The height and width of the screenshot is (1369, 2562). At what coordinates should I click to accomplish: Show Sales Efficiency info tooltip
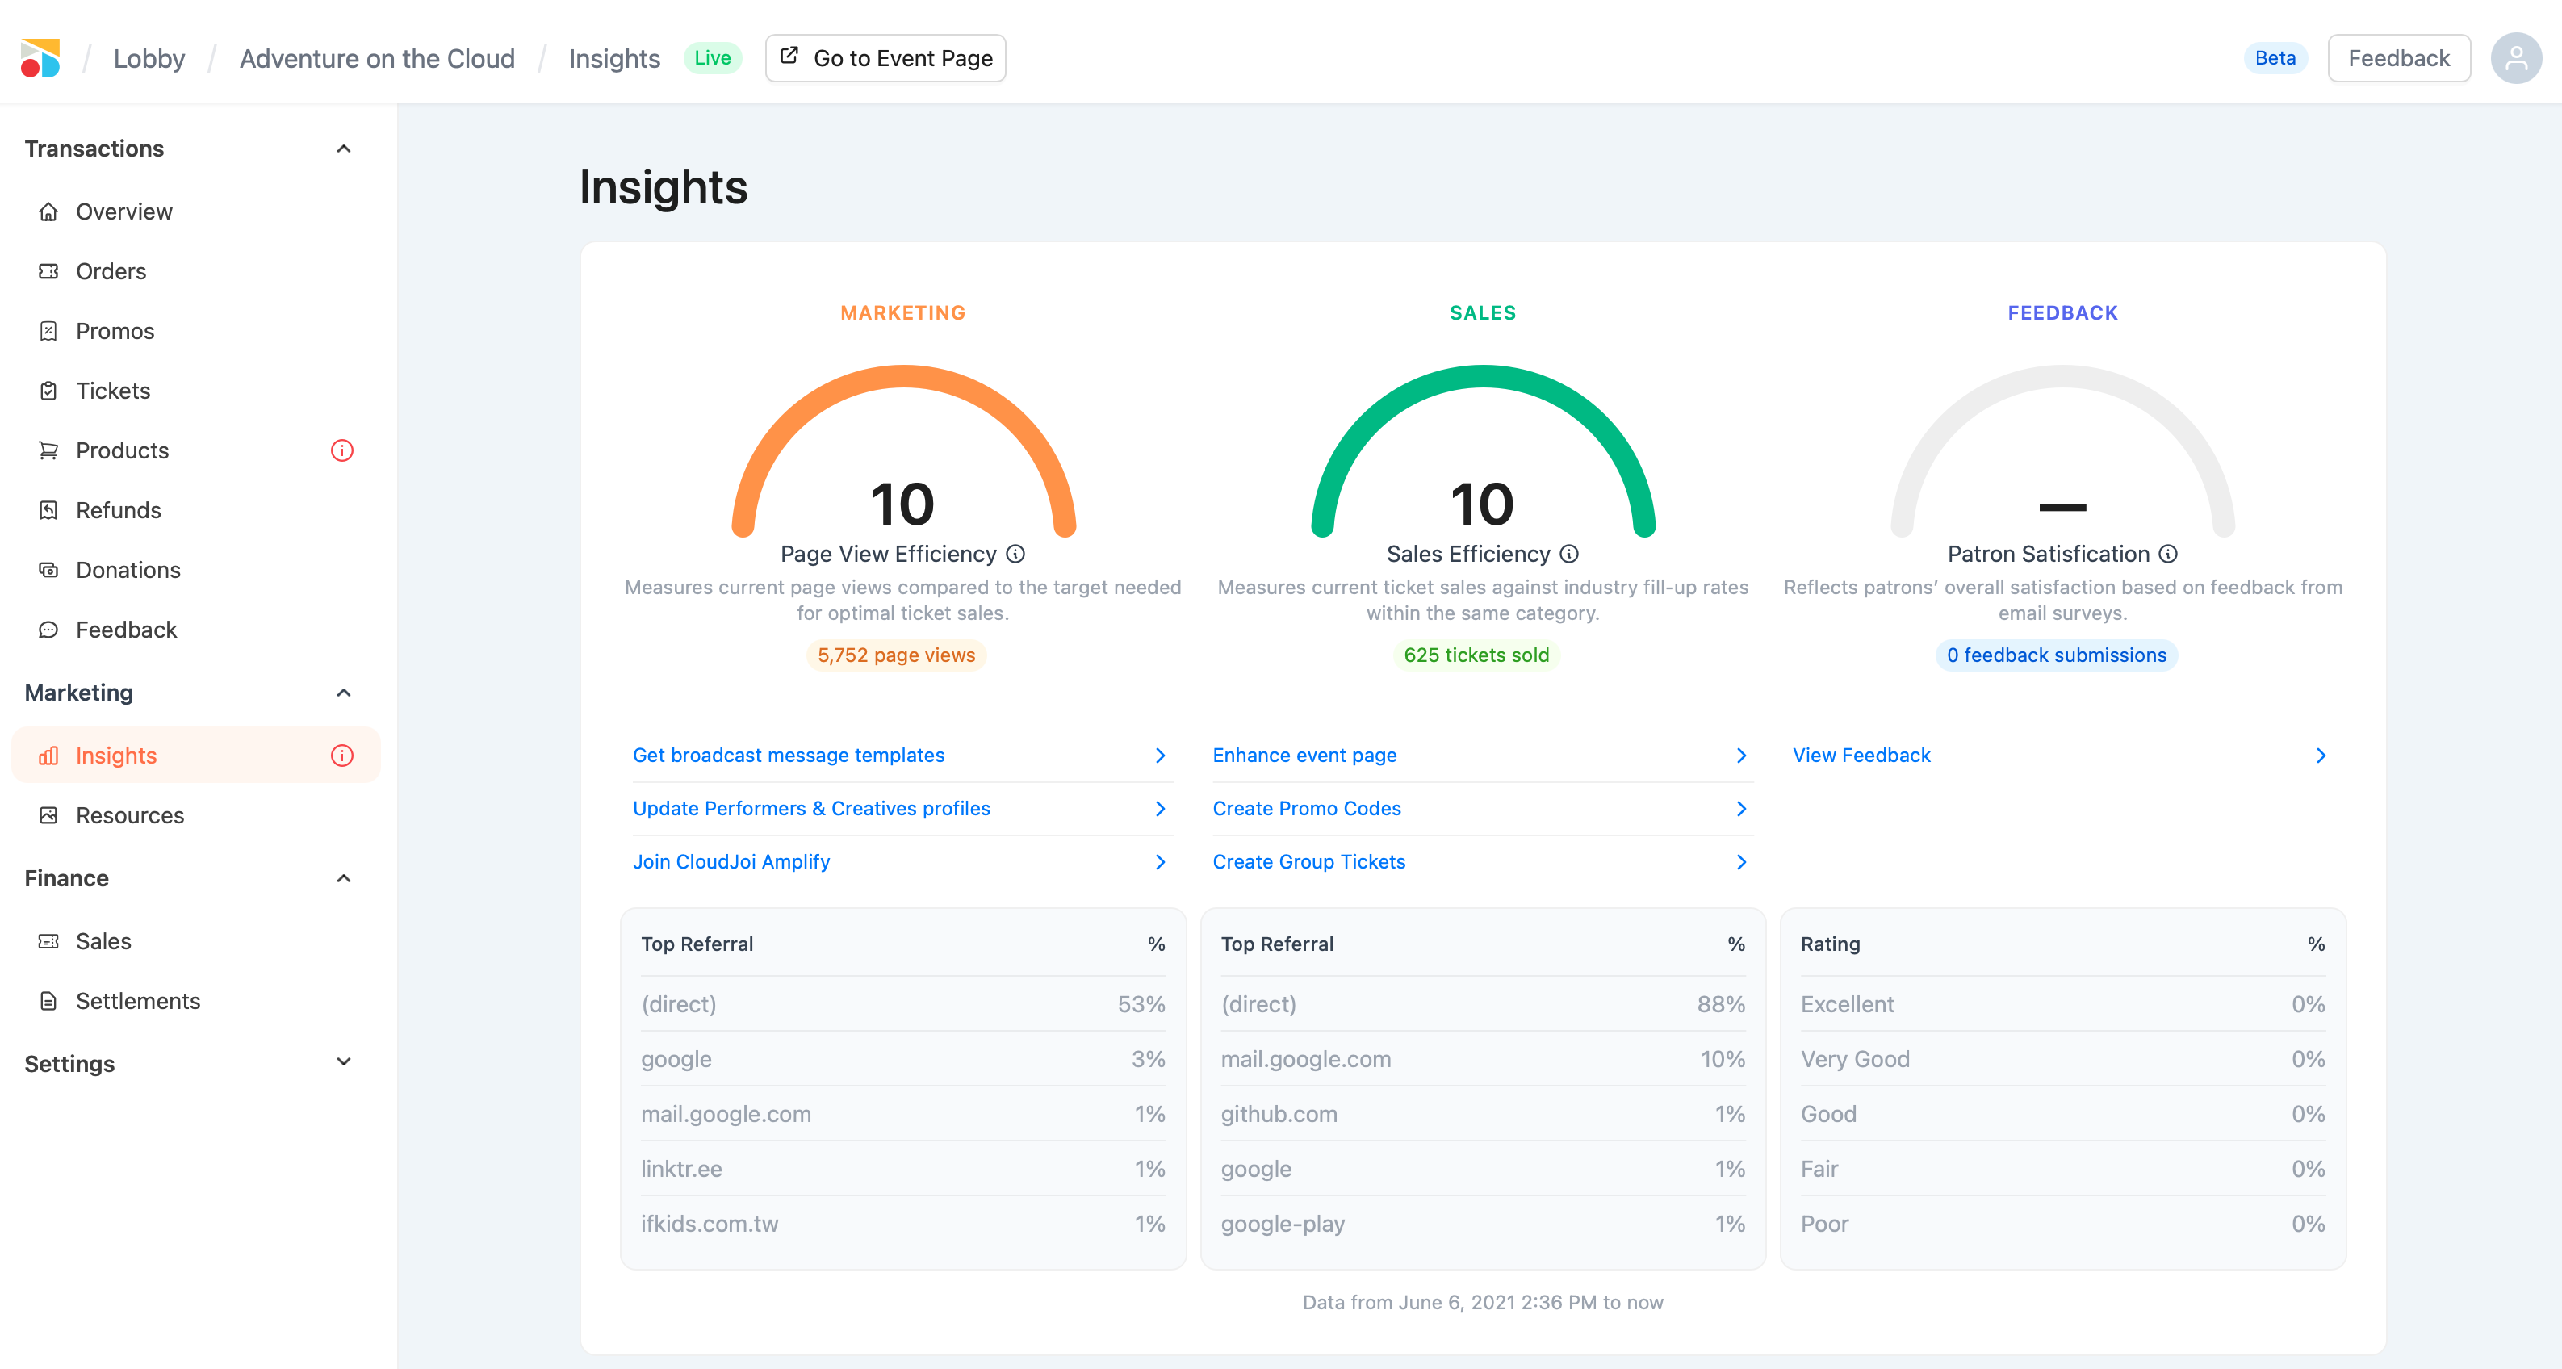click(1569, 555)
